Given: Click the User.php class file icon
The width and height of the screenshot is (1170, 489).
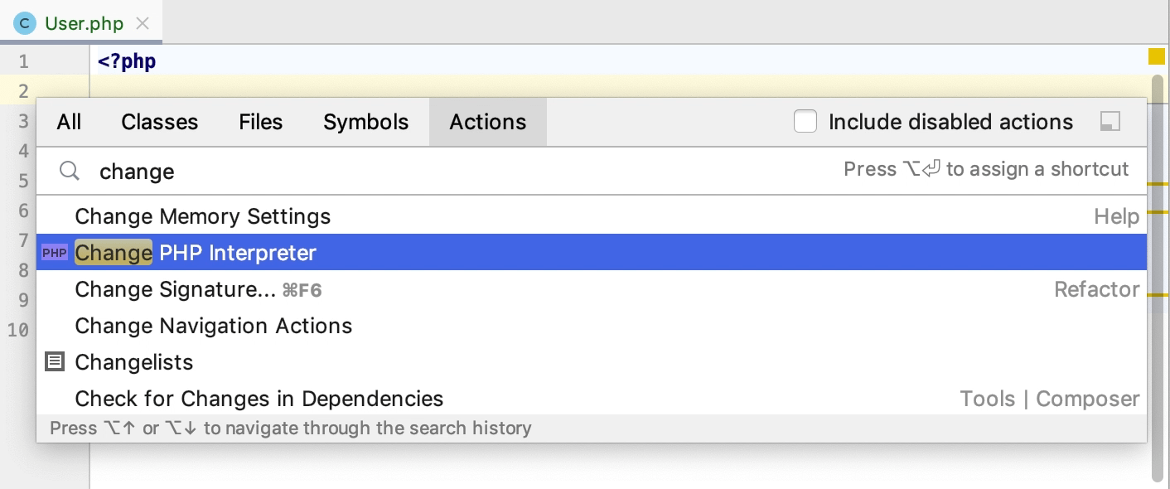Looking at the screenshot, I should pyautogui.click(x=26, y=23).
